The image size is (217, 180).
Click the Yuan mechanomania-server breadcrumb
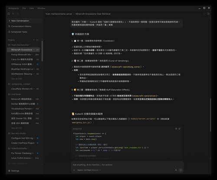[x=59, y=14]
